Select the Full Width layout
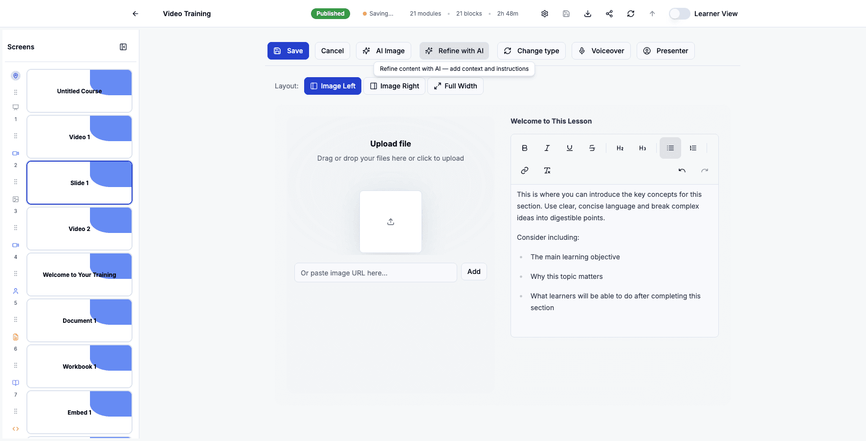866x441 pixels. tap(455, 86)
